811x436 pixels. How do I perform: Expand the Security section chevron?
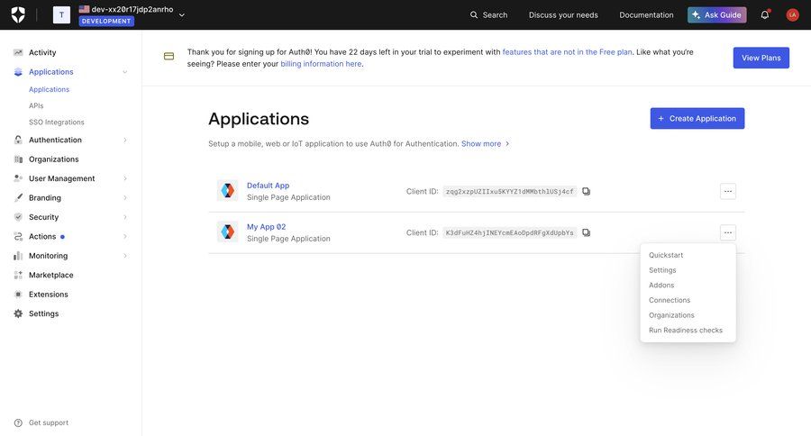point(124,217)
